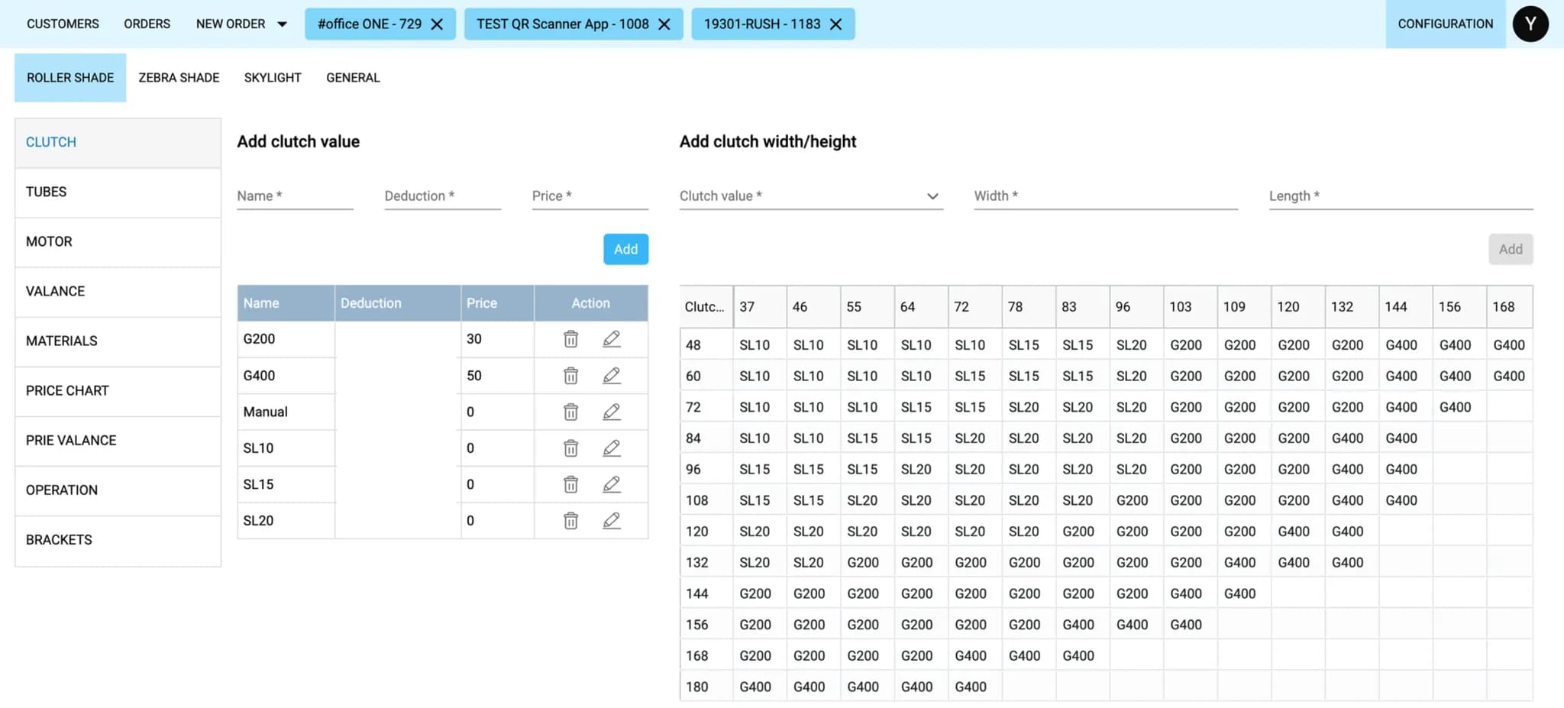Open the Configuration section
Screen dimensions: 1564x708
click(x=1446, y=24)
